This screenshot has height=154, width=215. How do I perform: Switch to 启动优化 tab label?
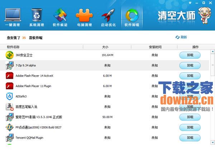click(108, 25)
